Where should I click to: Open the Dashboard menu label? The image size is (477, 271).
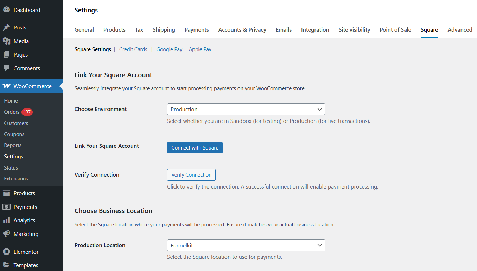pos(27,10)
